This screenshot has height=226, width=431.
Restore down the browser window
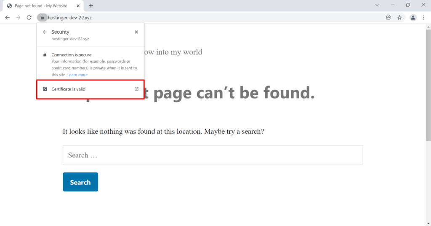408,5
